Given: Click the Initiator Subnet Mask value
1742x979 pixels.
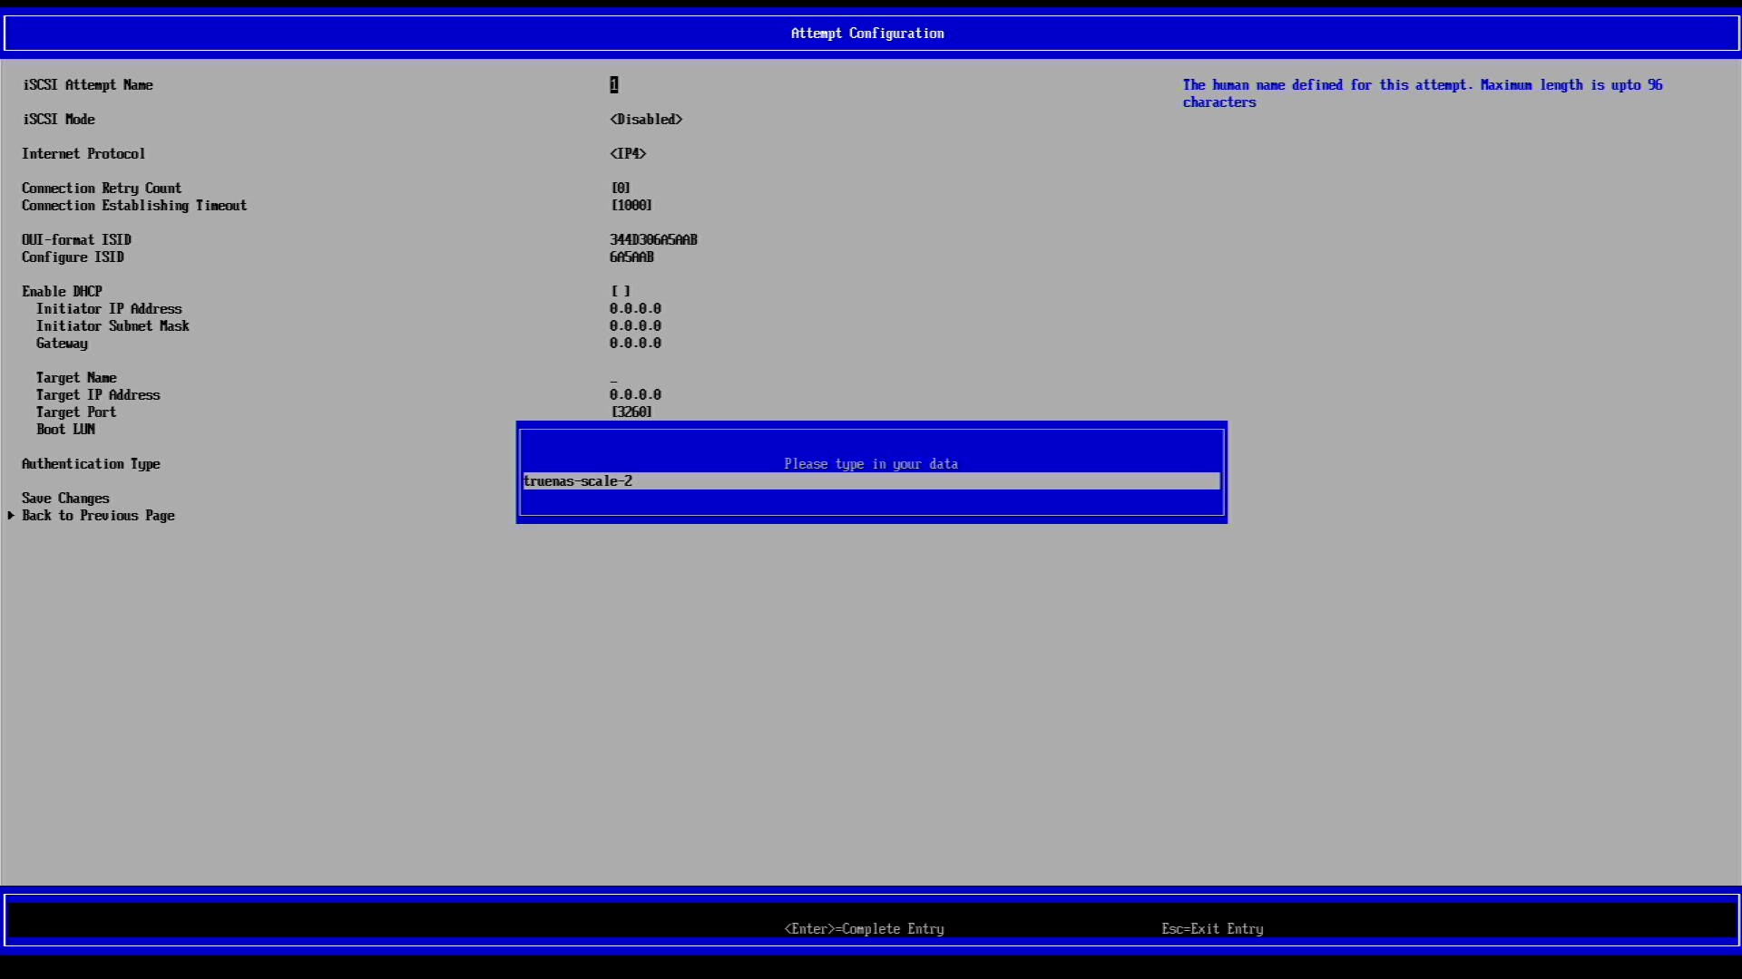Looking at the screenshot, I should point(635,326).
